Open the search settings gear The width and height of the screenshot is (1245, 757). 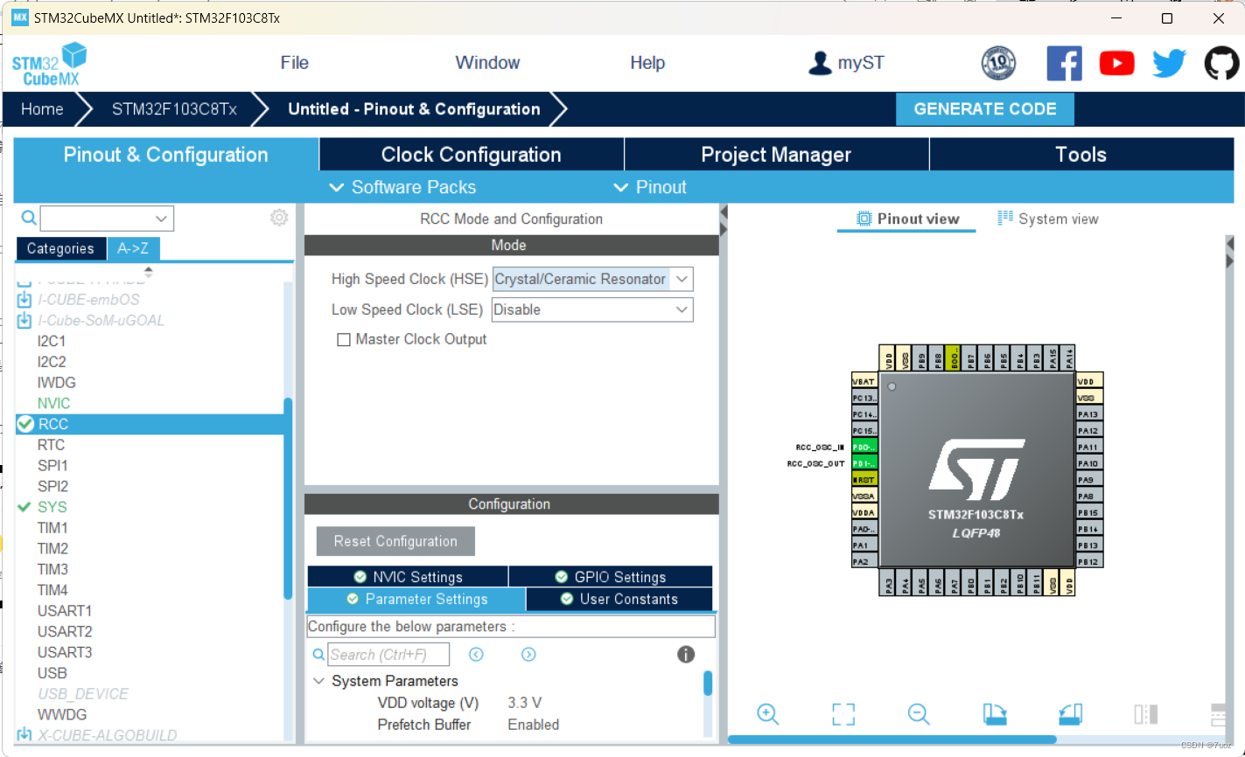[278, 217]
